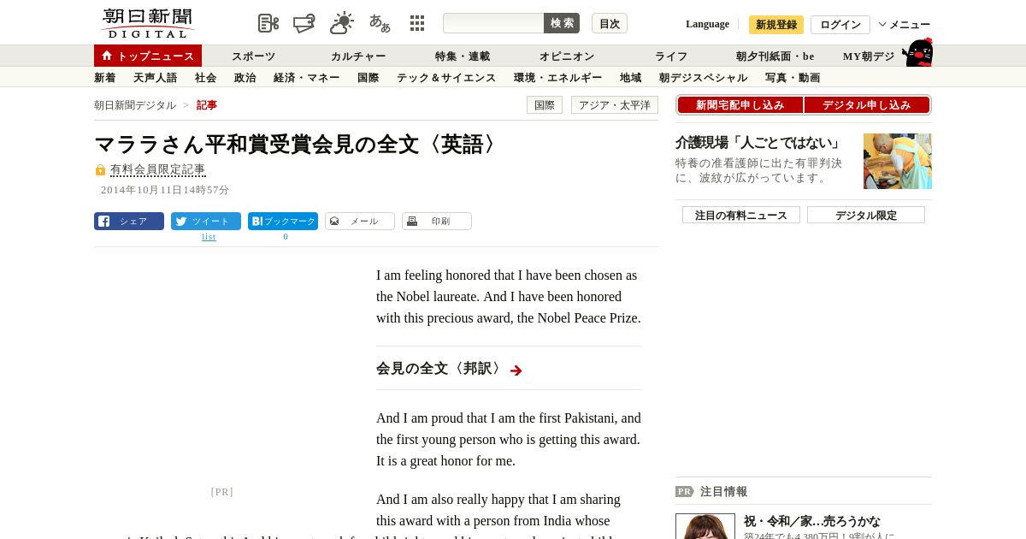Click the アジア・太平洋 category tag
This screenshot has height=539, width=1026.
coord(615,105)
